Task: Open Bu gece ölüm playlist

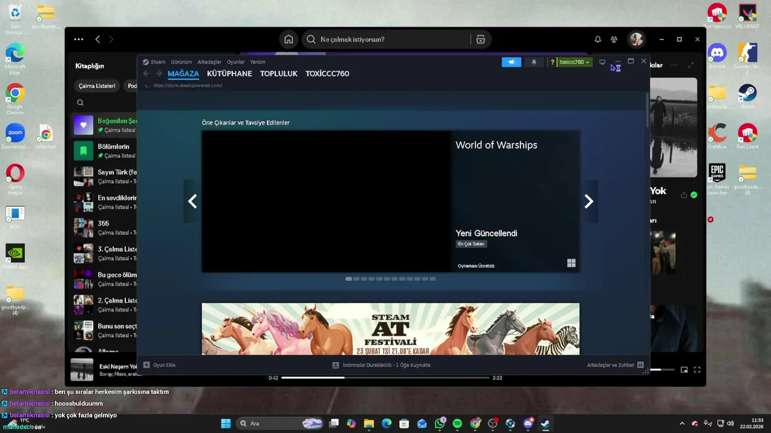Action: coord(105,279)
